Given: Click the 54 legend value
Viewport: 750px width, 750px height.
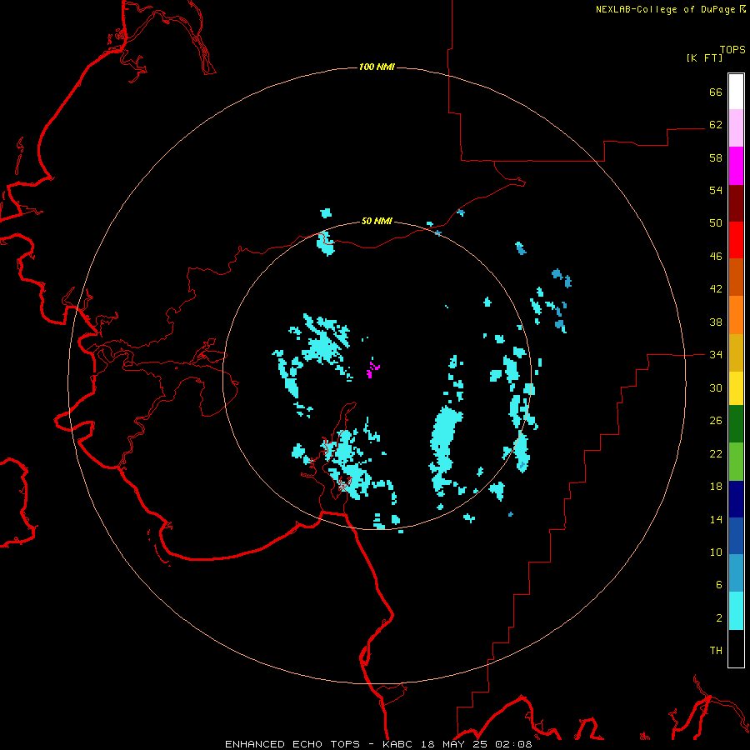Looking at the screenshot, I should (716, 190).
